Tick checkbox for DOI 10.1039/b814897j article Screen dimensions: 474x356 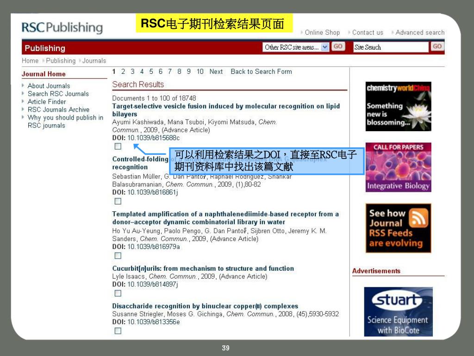[x=118, y=293]
